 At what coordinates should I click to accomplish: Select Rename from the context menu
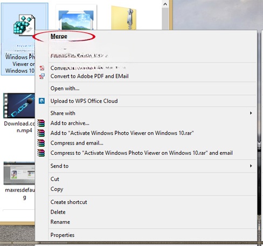60,222
